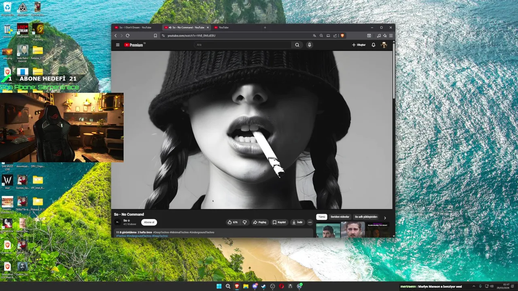518x291 pixels.
Task: Dislike the So - No Command video
Action: [x=244, y=222]
